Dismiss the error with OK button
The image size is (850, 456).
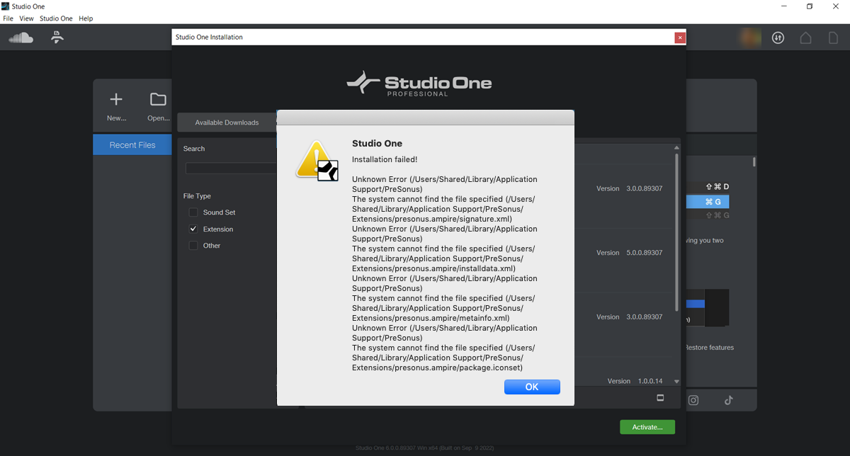tap(532, 387)
